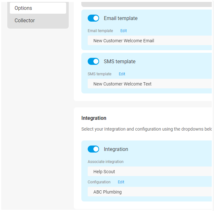Screen dimensions: 214x211
Task: Click the Select your Integration description text
Action: [x=147, y=129]
